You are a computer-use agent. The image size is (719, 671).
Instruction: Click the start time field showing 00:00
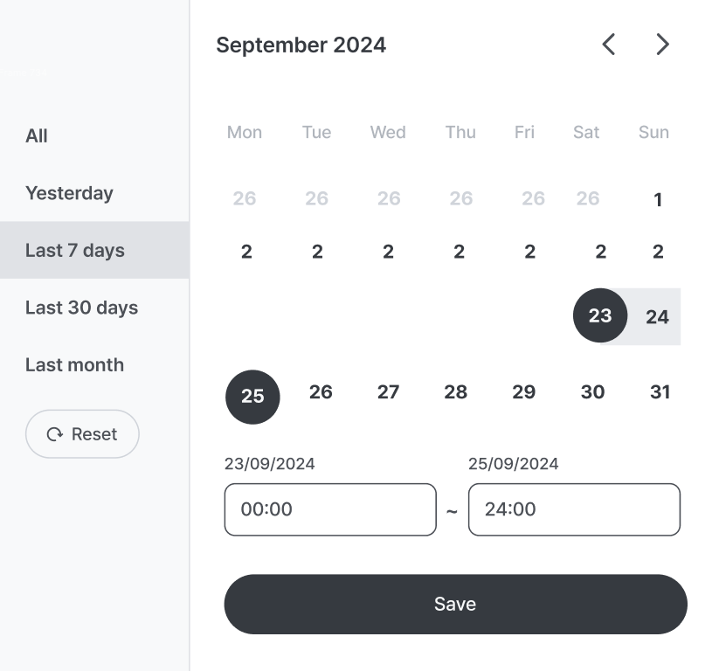point(330,509)
